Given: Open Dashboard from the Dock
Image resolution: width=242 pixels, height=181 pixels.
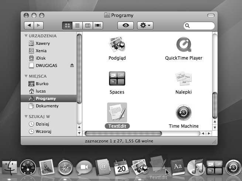Looking at the screenshot, I should (28, 168).
